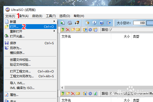The image size is (153, 102).
Task: Click folder view icon in image pane
Action: 95,30
